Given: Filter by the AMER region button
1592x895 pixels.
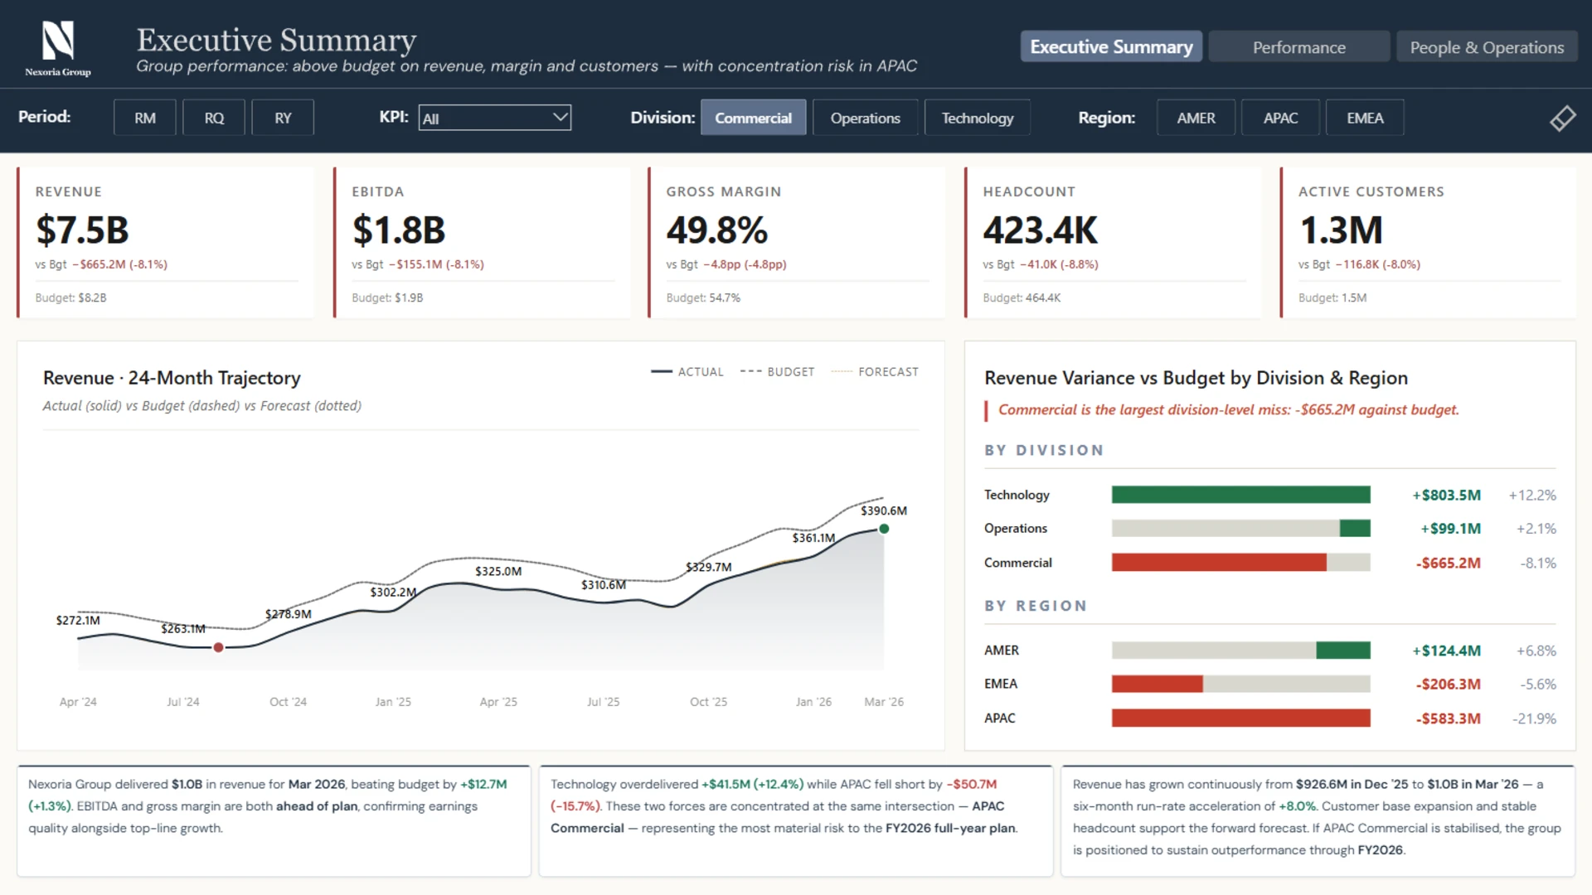Looking at the screenshot, I should [x=1196, y=118].
